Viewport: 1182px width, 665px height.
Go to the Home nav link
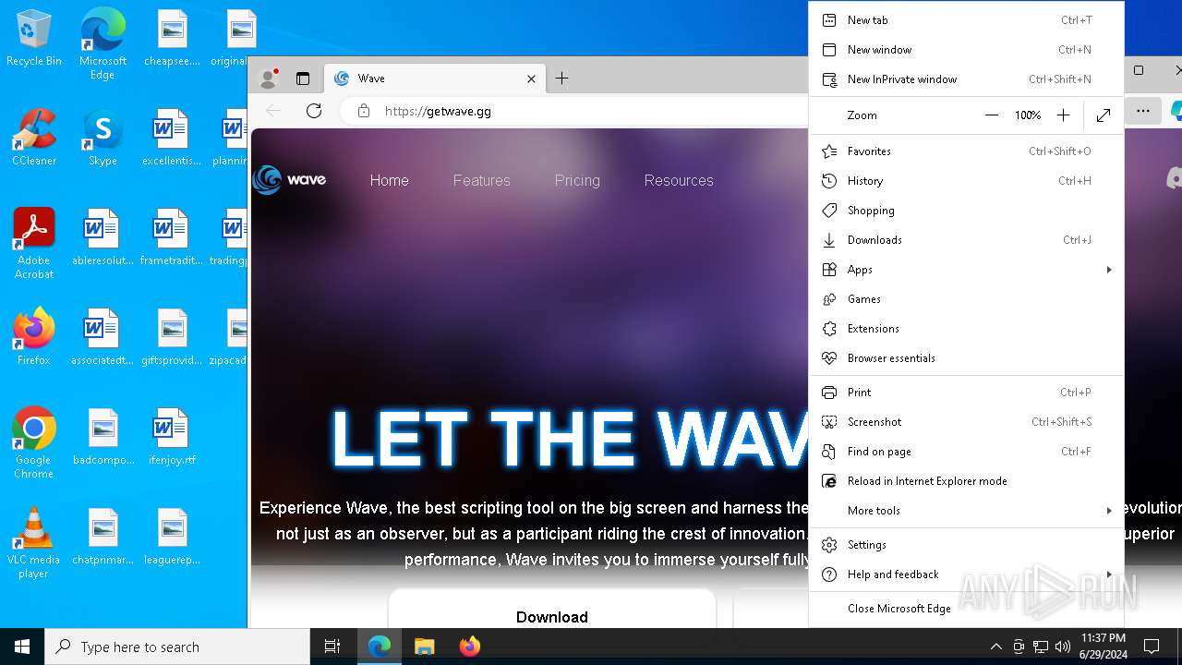tap(389, 181)
